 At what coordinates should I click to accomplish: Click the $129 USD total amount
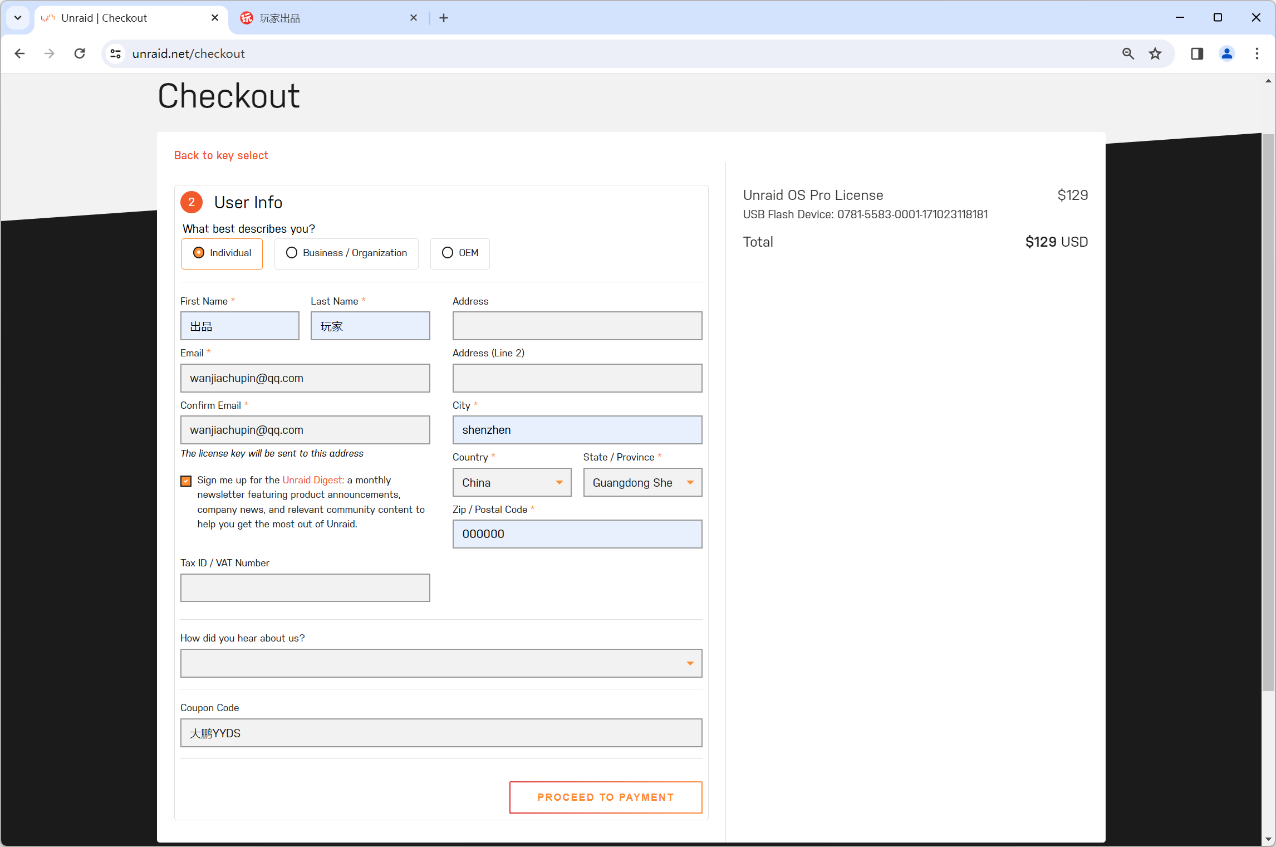(x=1056, y=242)
